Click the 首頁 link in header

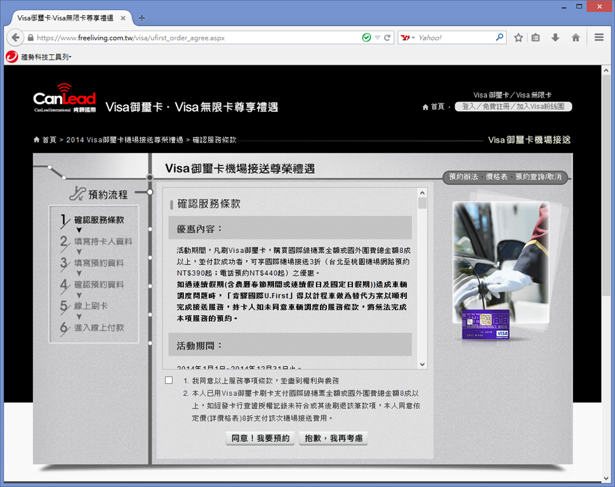click(x=433, y=107)
